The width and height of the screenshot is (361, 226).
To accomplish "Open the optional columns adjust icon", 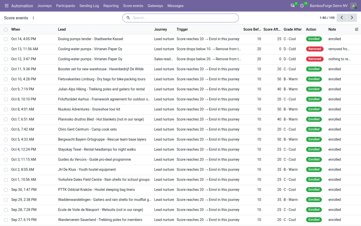I will [x=356, y=29].
